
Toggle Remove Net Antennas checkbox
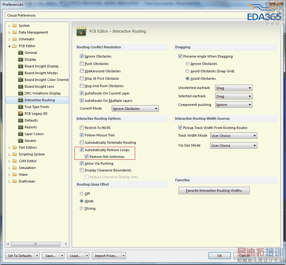coord(87,157)
